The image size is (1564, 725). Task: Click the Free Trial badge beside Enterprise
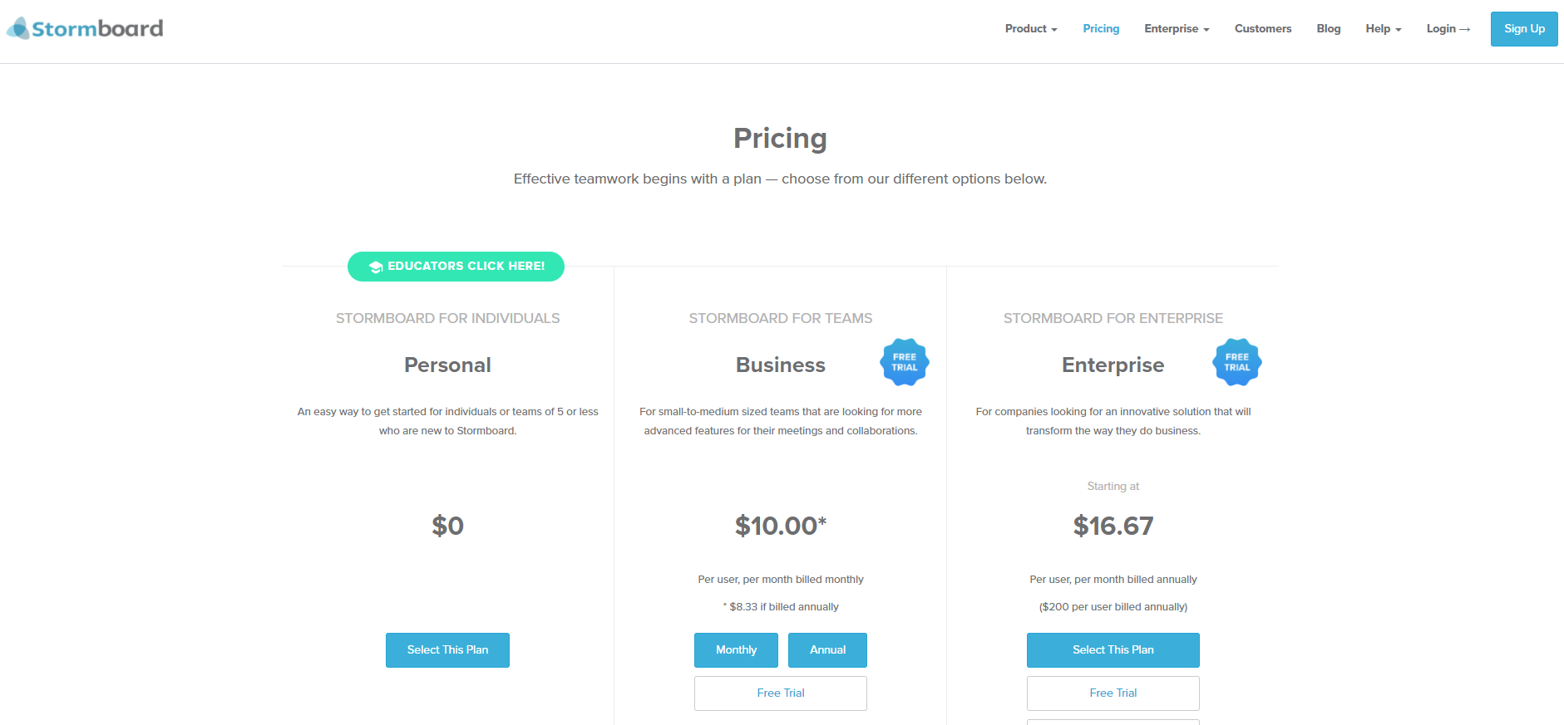(1236, 362)
